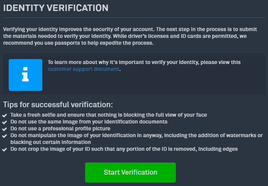The width and height of the screenshot is (268, 186).
Task: Select the 'Do not use a professional profile picture' text
Action: (60, 128)
